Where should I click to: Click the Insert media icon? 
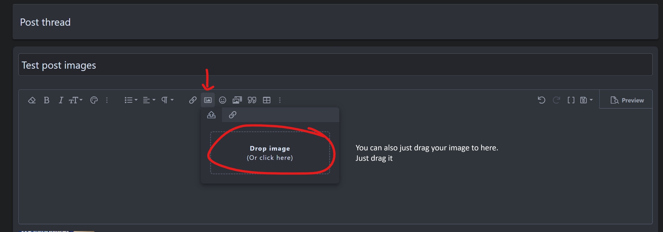click(237, 100)
